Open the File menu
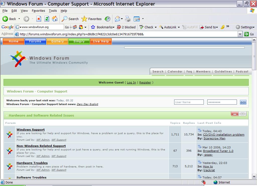Screen dimensions: 257x186 point(5,11)
